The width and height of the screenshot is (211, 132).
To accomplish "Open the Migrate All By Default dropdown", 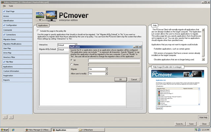I will pyautogui.click(x=63, y=49).
